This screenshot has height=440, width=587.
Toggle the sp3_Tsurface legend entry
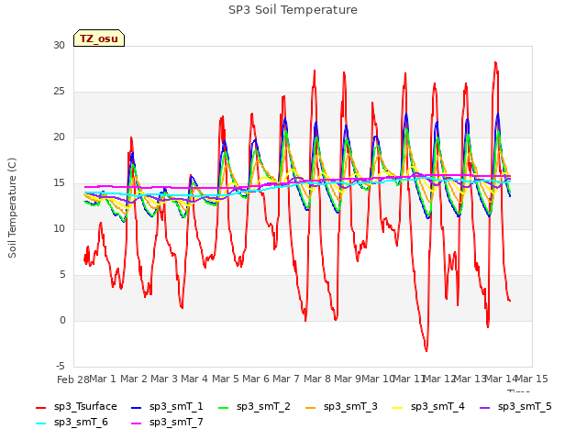76,407
